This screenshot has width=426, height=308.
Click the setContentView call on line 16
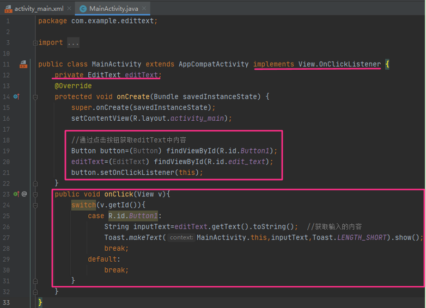point(151,118)
